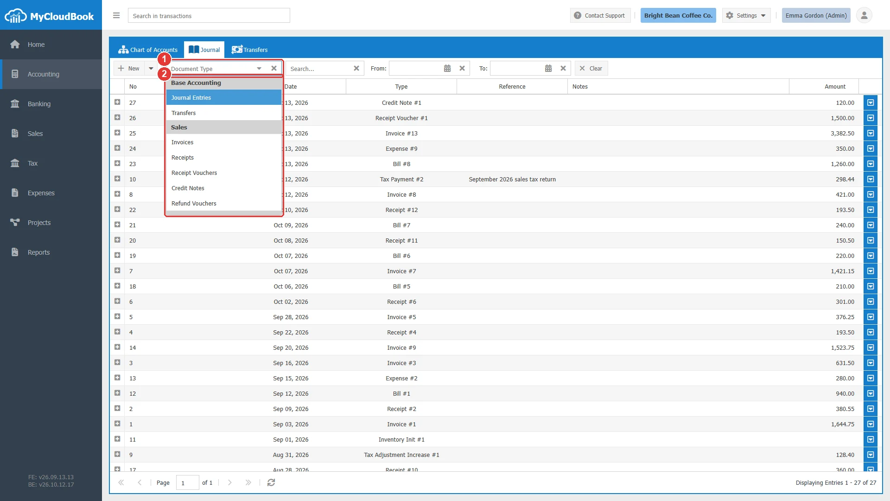
Task: Open the To date calendar picker
Action: 548,68
